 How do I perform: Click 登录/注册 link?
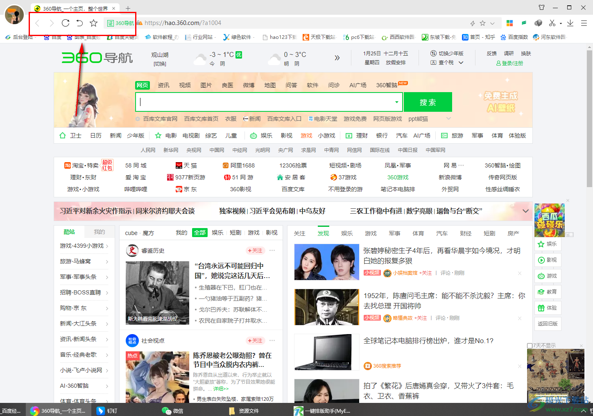point(510,63)
